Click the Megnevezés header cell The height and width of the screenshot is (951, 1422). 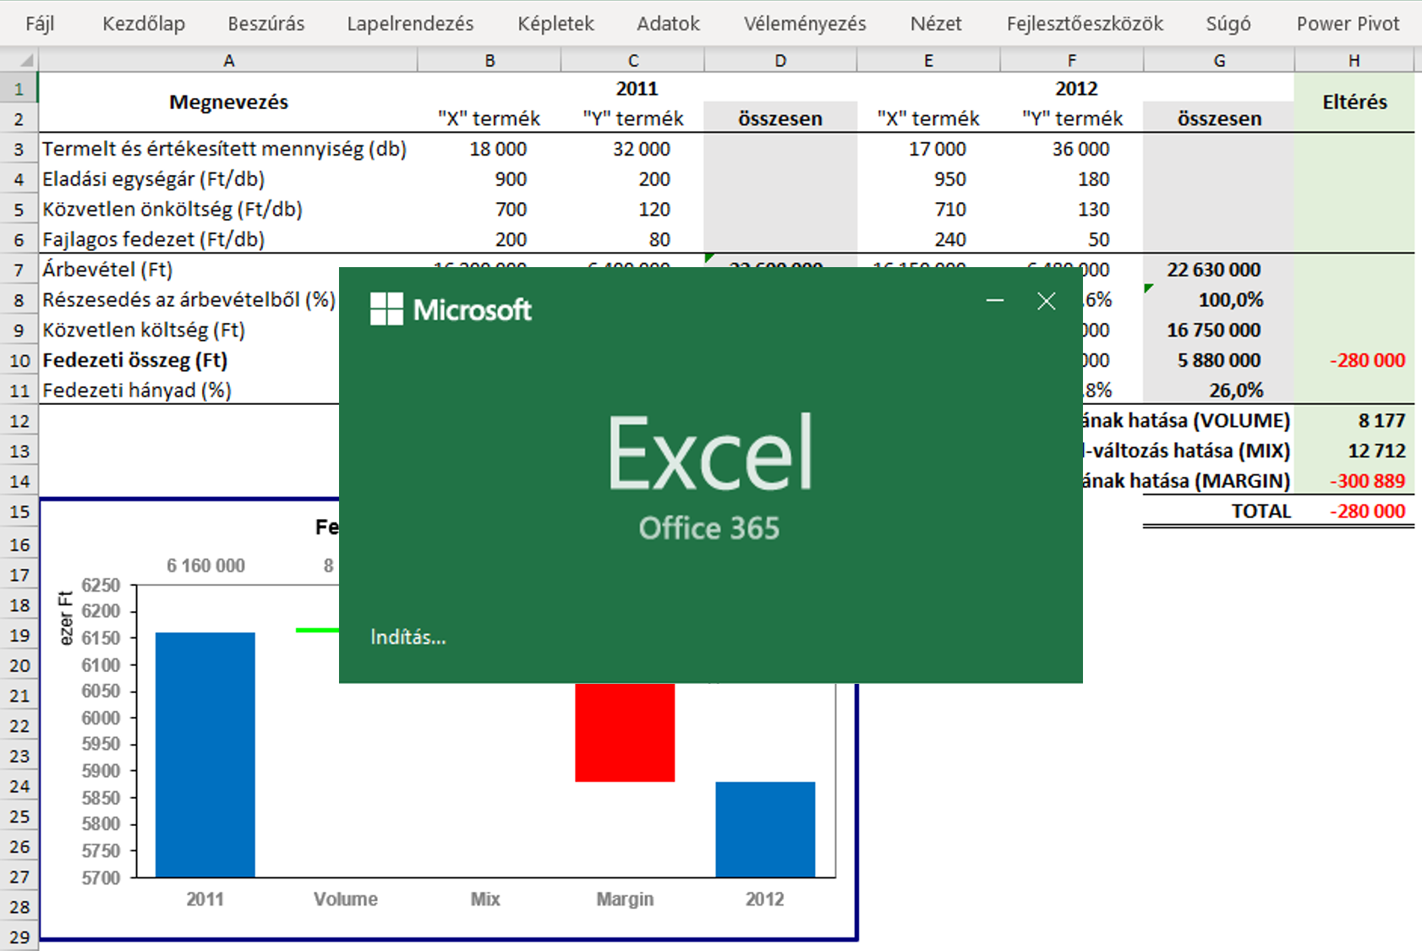(x=228, y=102)
